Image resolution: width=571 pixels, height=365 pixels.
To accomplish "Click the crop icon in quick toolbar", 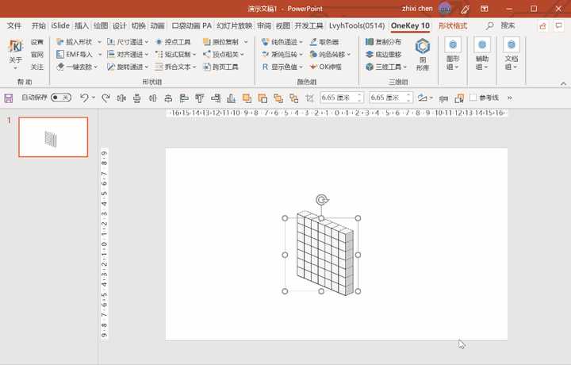I will tap(309, 98).
